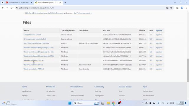Translate this page via the translate icon
The width and height of the screenshot is (189, 106).
pyautogui.click(x=167, y=8)
